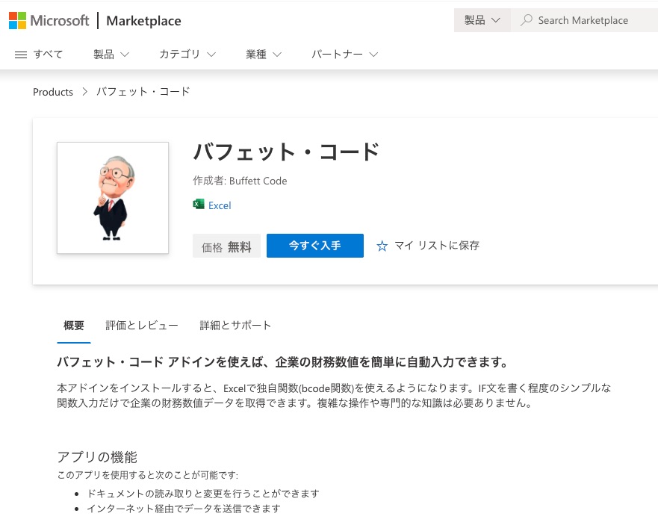The image size is (658, 531).
Task: Expand the 業種 menu
Action: 264,55
